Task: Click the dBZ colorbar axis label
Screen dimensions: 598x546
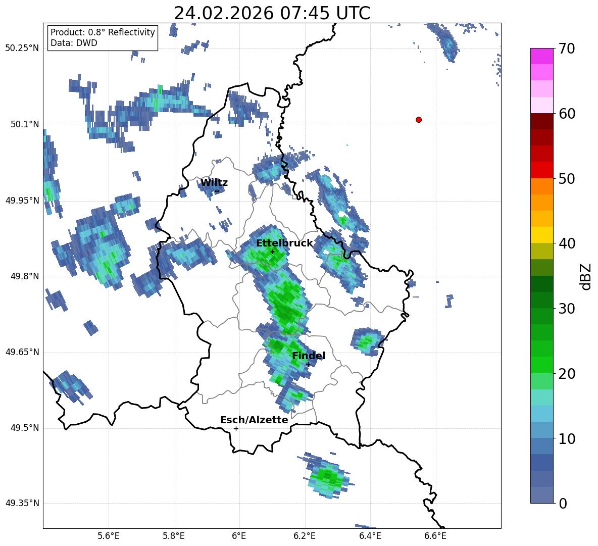Action: (x=585, y=276)
